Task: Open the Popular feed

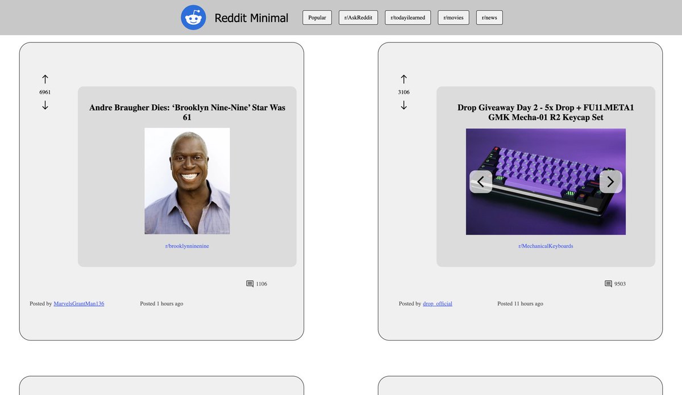Action: pyautogui.click(x=317, y=18)
